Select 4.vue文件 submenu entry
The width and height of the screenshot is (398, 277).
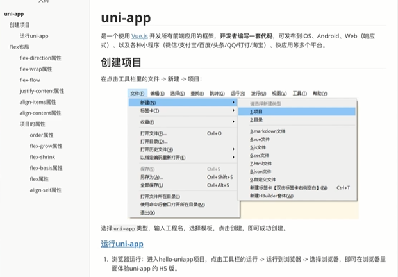297,139
